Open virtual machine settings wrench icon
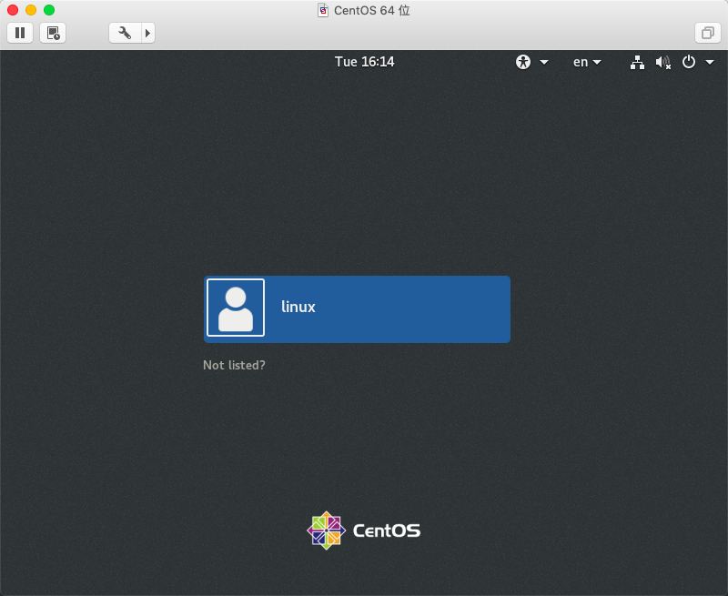728x596 pixels. point(126,33)
